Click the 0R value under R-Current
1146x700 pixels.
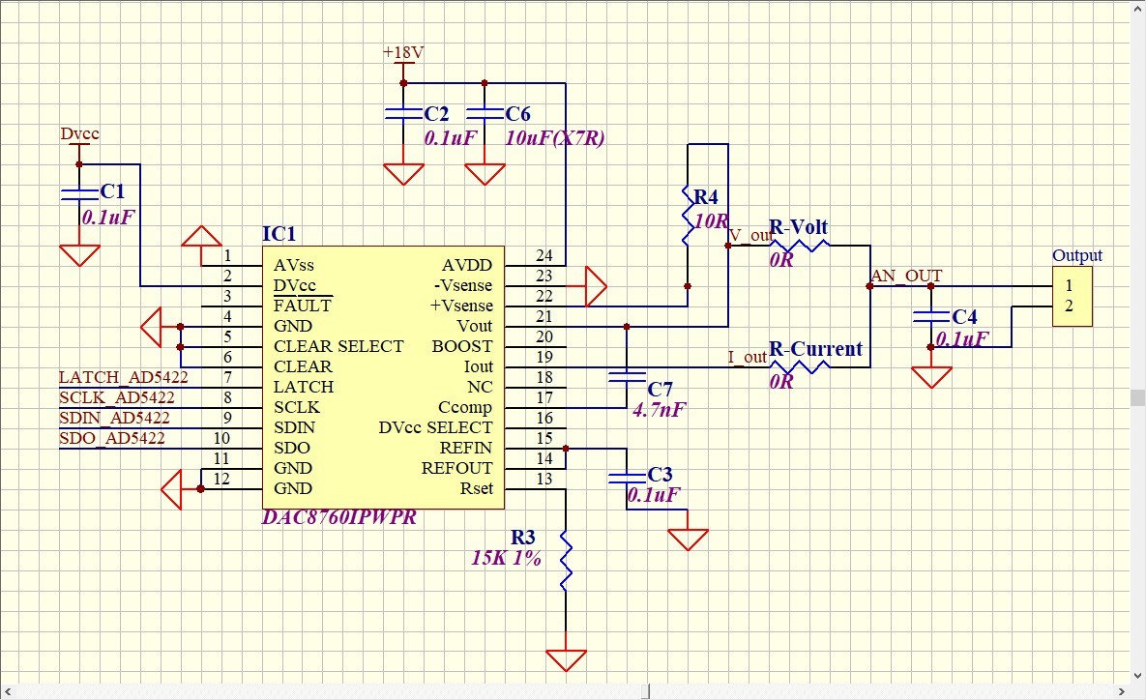click(x=781, y=381)
